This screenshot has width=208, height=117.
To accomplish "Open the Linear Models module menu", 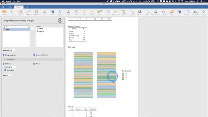I will 116,12.
